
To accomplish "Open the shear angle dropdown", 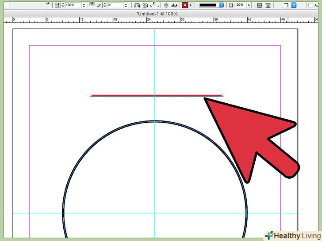I will coord(126,5).
